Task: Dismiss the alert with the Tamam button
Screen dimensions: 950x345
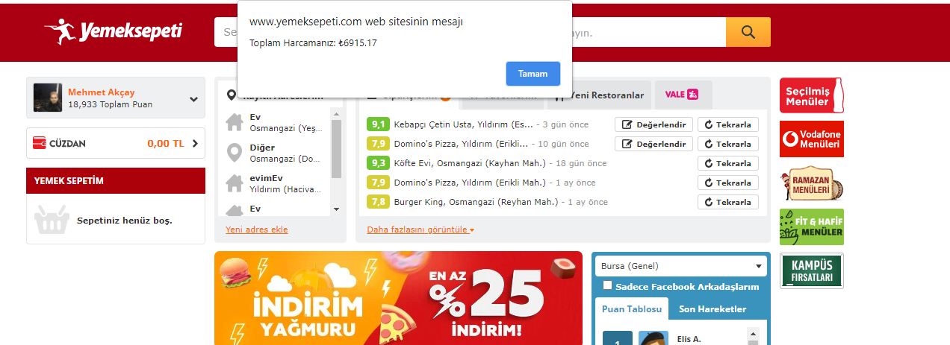Action: click(x=533, y=74)
